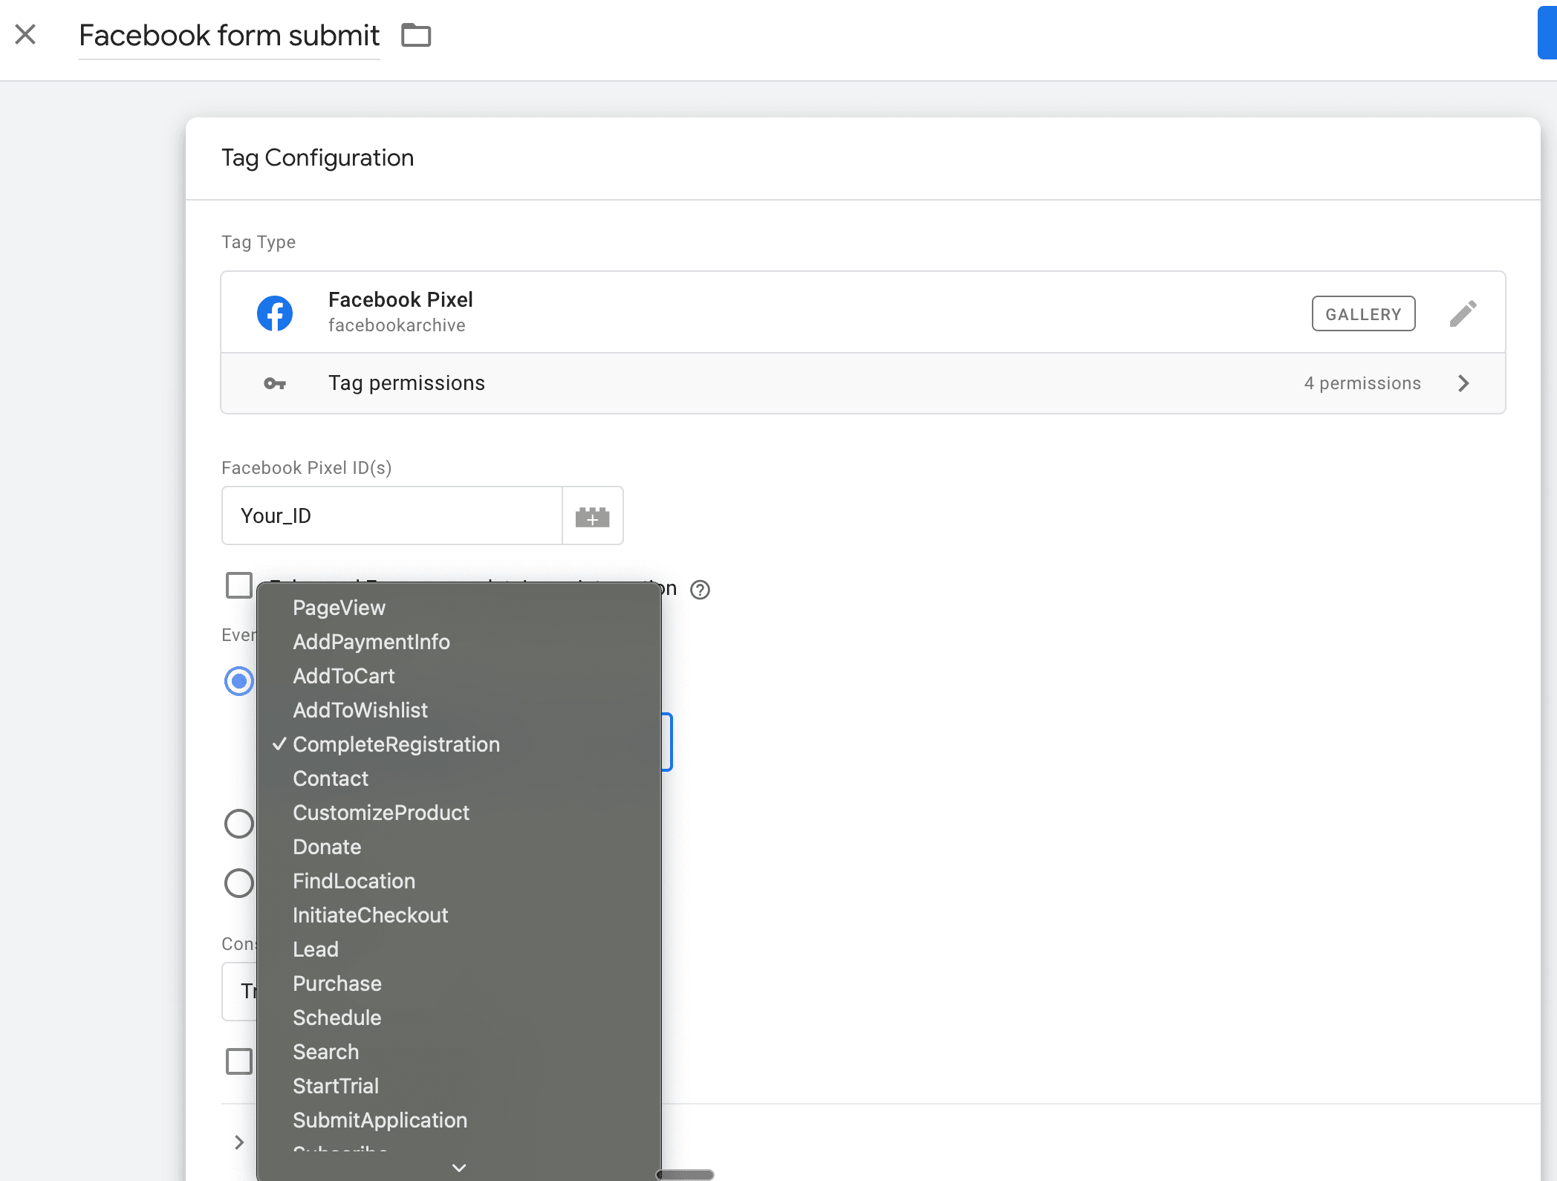Choose Contact from the event list

tap(459, 778)
